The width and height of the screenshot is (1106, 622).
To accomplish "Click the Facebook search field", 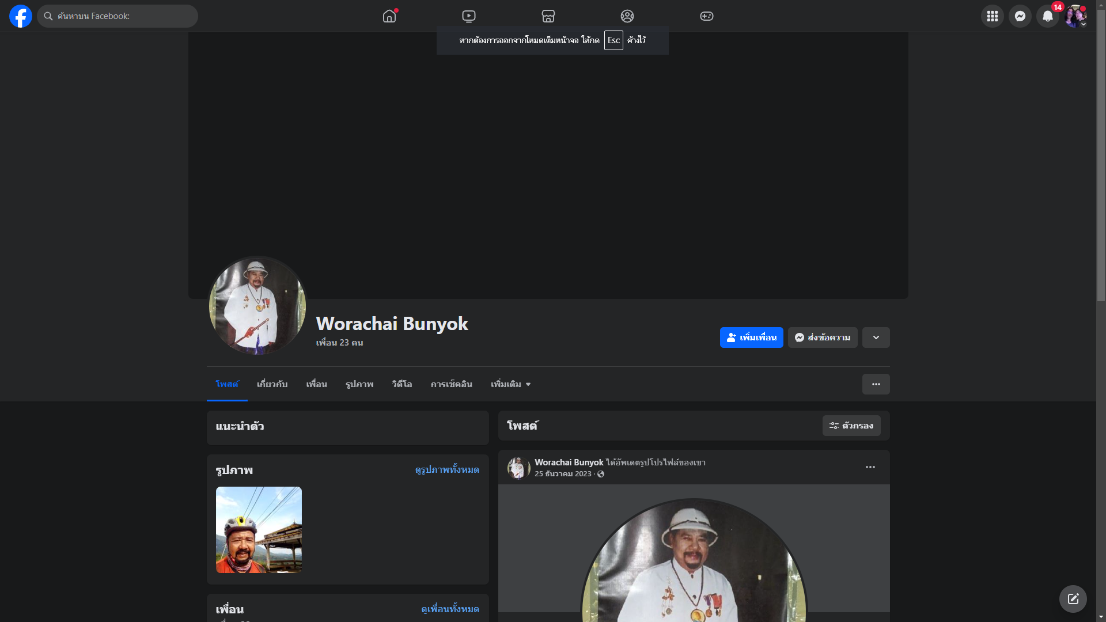I will pos(118,16).
